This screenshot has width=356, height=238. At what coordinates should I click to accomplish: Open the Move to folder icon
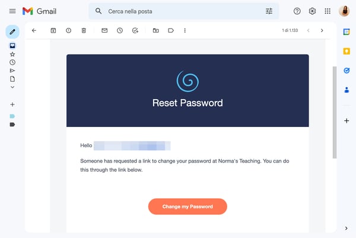click(x=155, y=30)
